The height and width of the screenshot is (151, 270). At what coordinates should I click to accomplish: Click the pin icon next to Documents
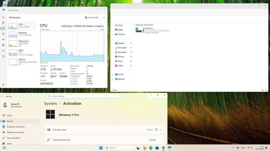[131, 52]
